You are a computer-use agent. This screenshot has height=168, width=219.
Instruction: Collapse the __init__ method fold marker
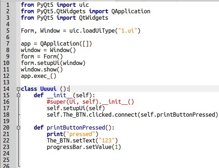point(18,95)
